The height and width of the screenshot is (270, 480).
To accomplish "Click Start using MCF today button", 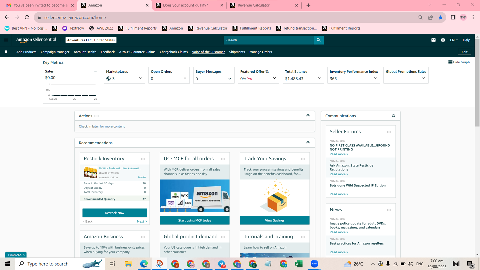I will (195, 220).
